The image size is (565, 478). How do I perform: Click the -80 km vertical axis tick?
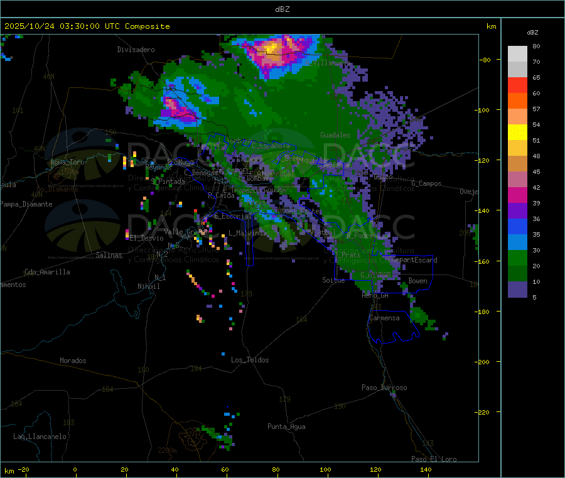click(x=485, y=60)
